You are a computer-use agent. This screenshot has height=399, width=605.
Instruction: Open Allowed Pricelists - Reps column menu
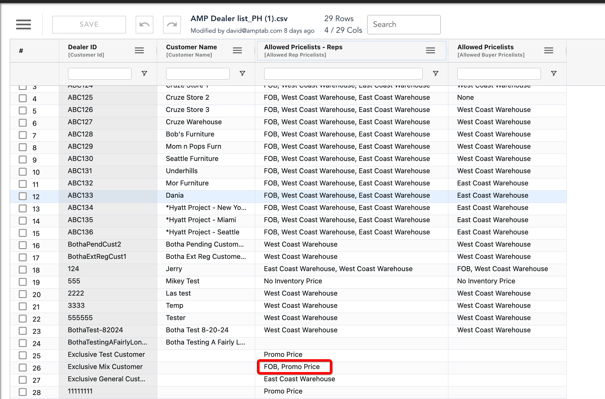tap(430, 50)
